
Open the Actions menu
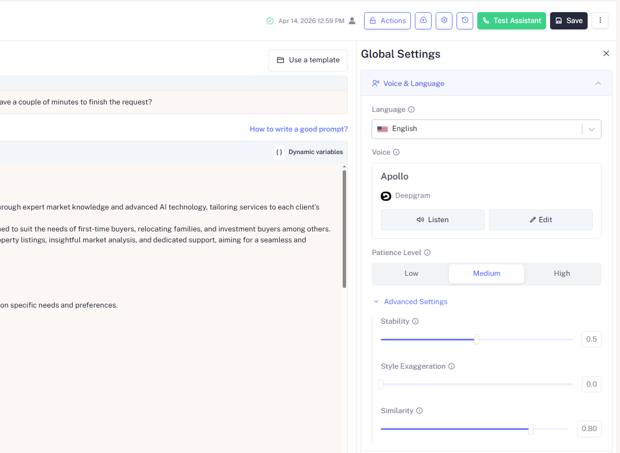point(387,21)
